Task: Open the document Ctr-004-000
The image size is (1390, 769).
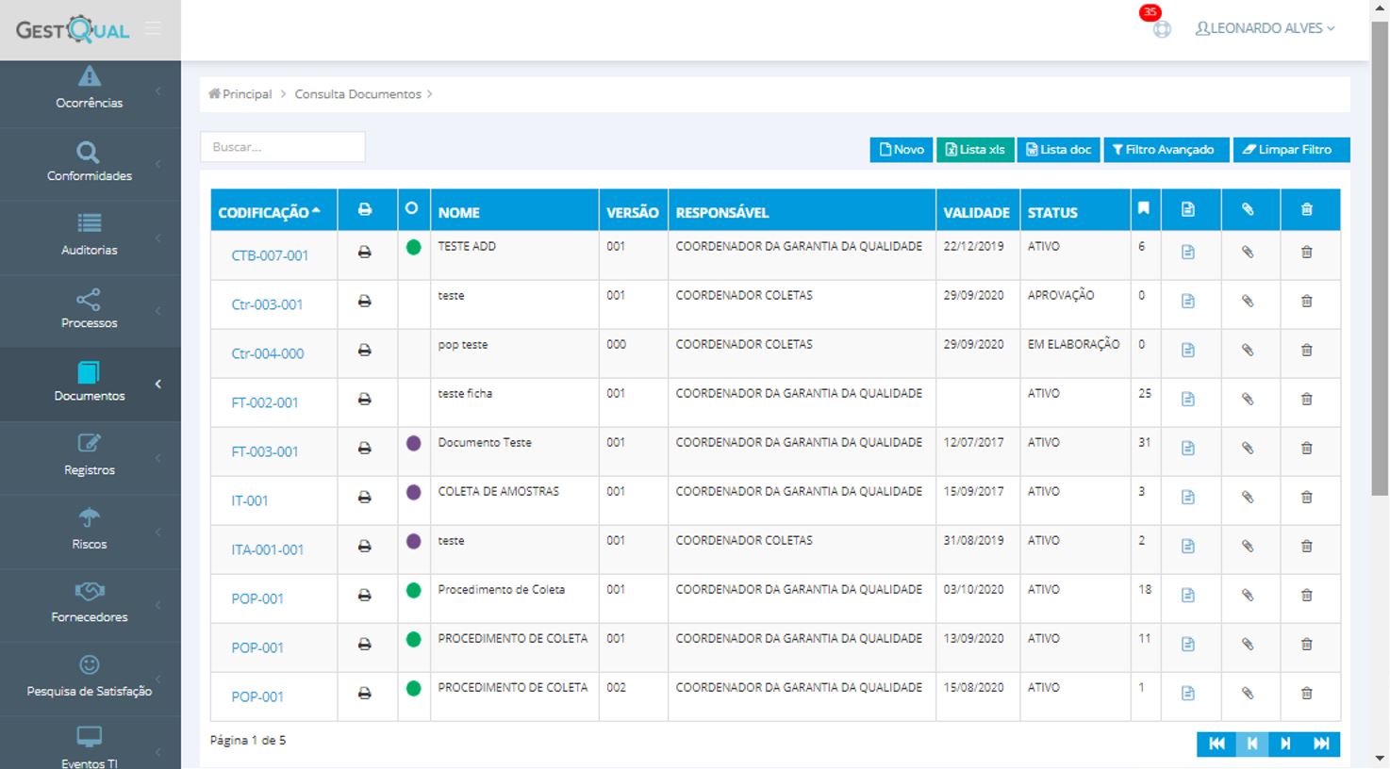Action: pyautogui.click(x=268, y=353)
